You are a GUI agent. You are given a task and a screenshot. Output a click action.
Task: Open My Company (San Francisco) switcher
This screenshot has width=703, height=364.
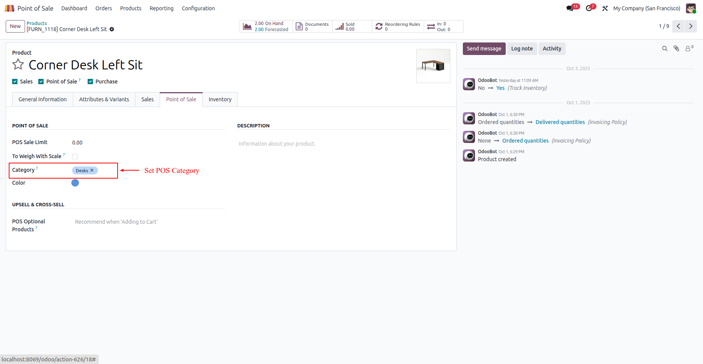pyautogui.click(x=646, y=8)
